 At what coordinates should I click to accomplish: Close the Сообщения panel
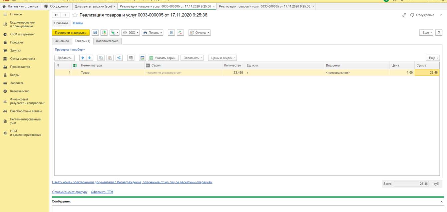[x=442, y=202]
